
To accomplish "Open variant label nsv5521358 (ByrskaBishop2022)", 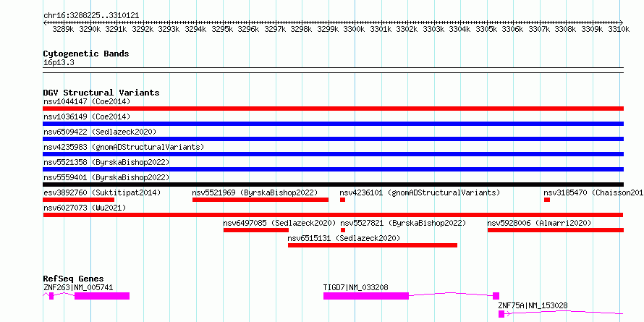I will pos(106,162).
